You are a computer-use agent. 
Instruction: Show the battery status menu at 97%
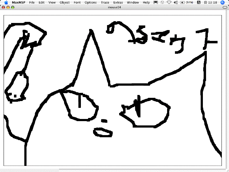click(x=186, y=3)
